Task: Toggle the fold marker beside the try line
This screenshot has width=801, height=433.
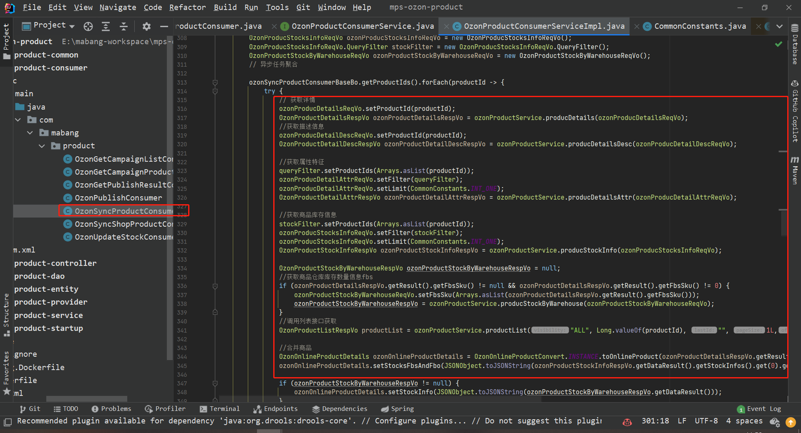Action: [x=215, y=91]
